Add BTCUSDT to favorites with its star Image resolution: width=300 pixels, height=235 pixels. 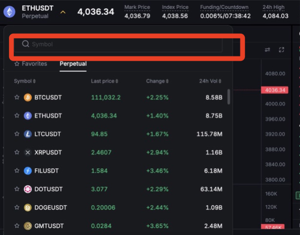tap(17, 97)
